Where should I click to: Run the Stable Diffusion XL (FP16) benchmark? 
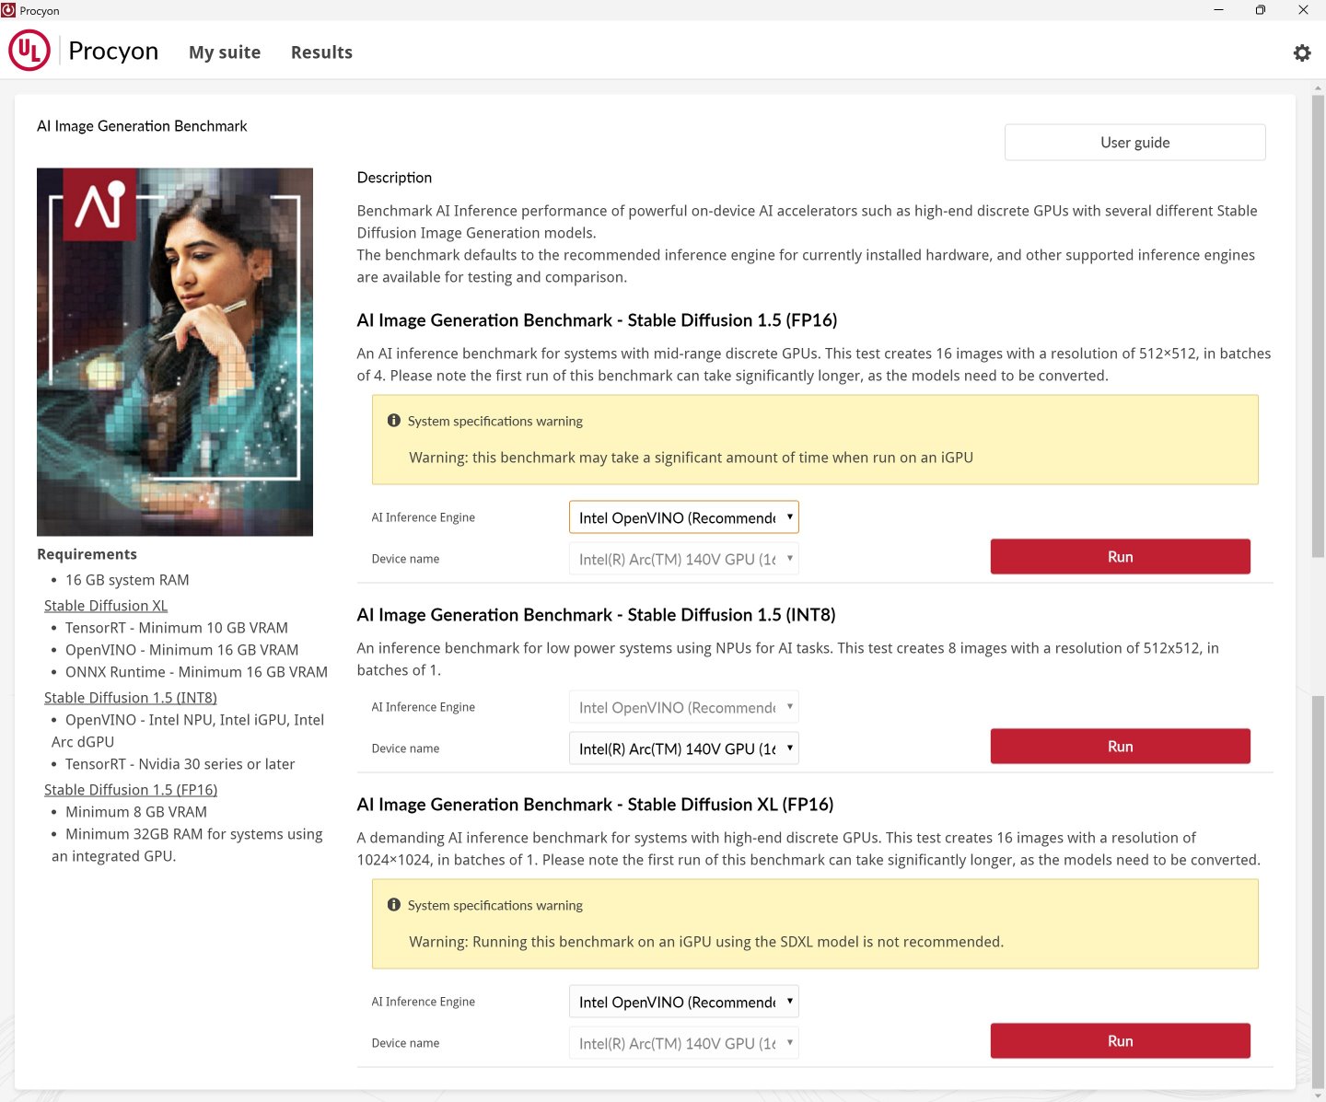click(x=1120, y=1040)
